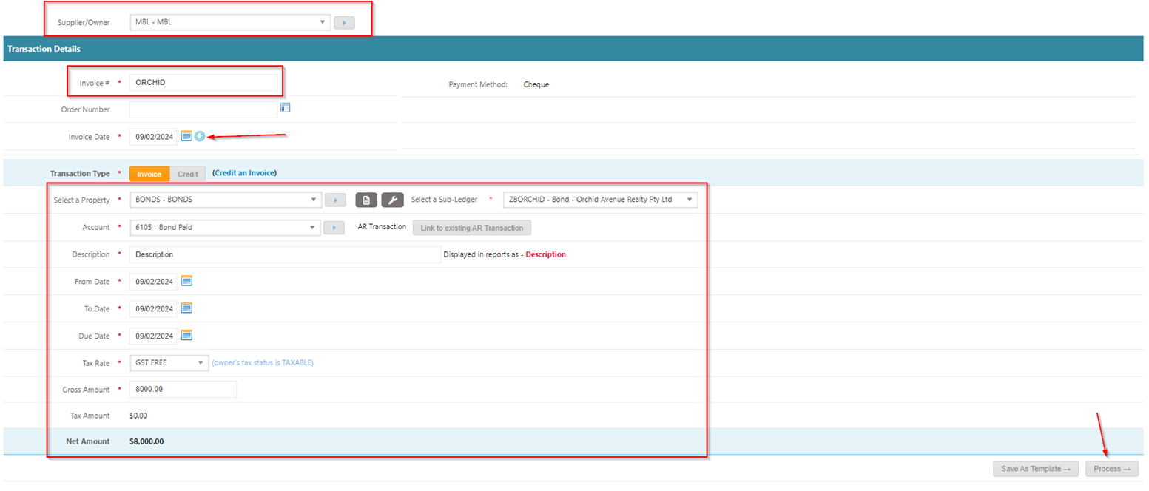Expand the Supplier/Owner dropdown showing MBL - MBL
This screenshot has height=491, width=1149.
(x=229, y=22)
